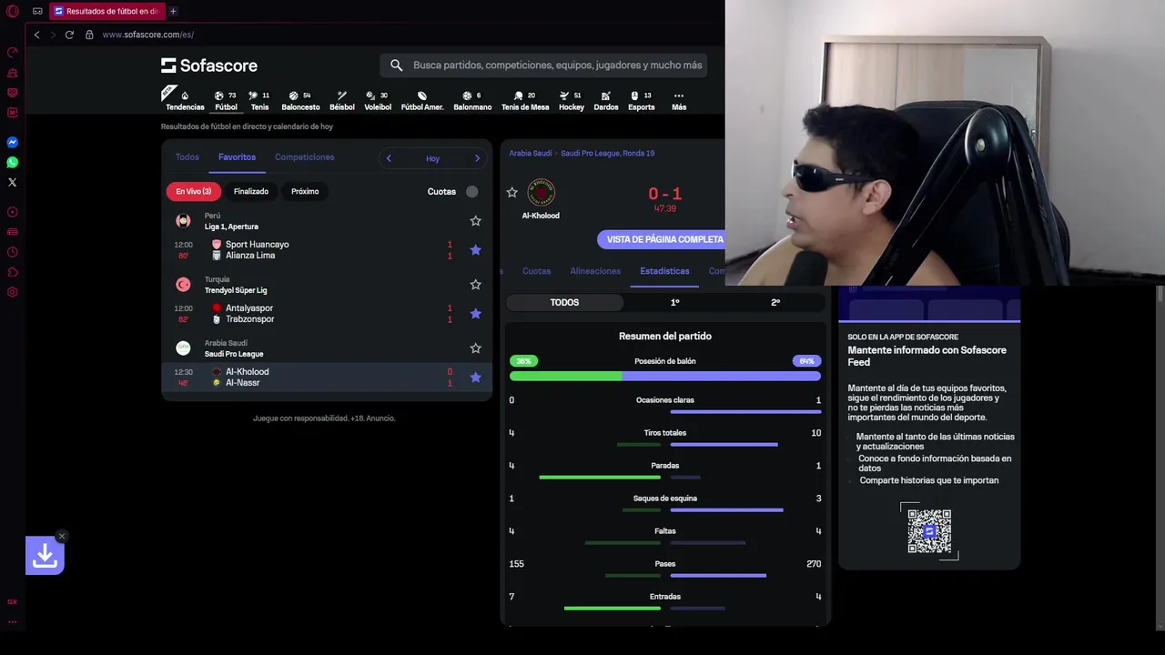This screenshot has width=1165, height=655.
Task: Show TODOS statistics period
Action: point(564,302)
